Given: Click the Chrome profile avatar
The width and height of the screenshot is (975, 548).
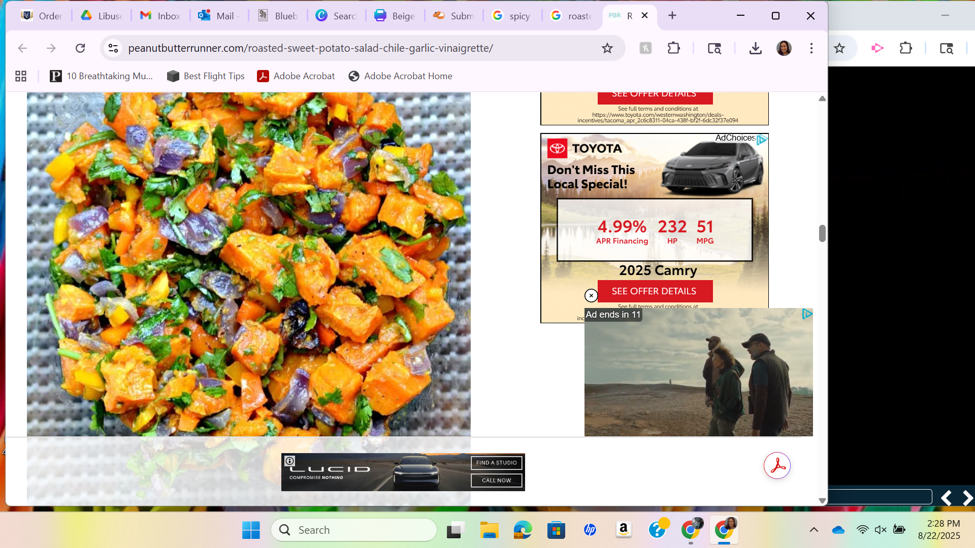Looking at the screenshot, I should (x=784, y=48).
